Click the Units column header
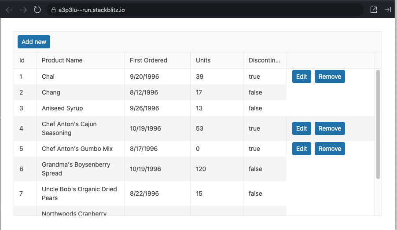Viewport: 397px width, 230px height. point(203,60)
